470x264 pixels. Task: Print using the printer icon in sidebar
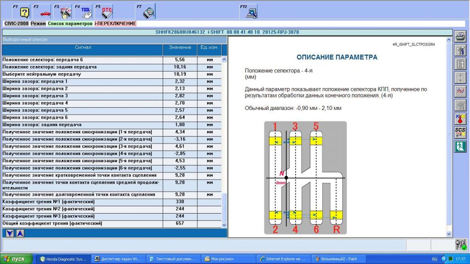460,37
